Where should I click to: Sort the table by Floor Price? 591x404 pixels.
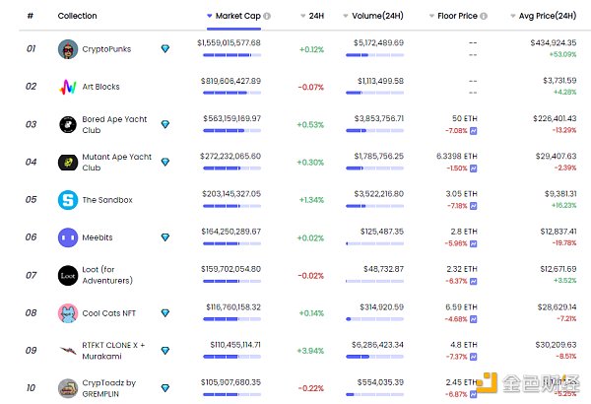tap(454, 17)
